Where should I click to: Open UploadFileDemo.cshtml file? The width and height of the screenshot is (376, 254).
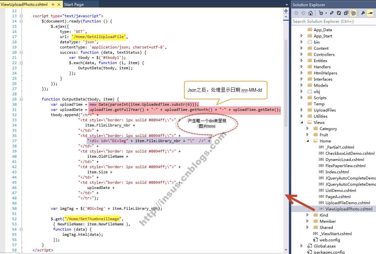(348, 203)
